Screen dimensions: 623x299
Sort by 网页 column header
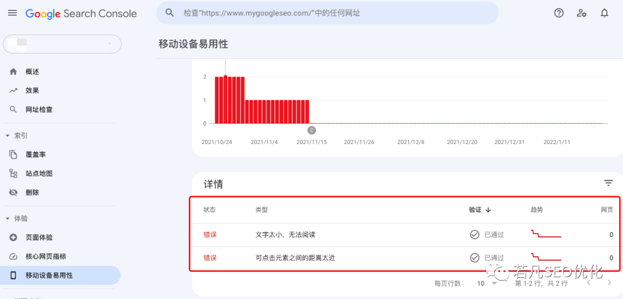point(607,210)
